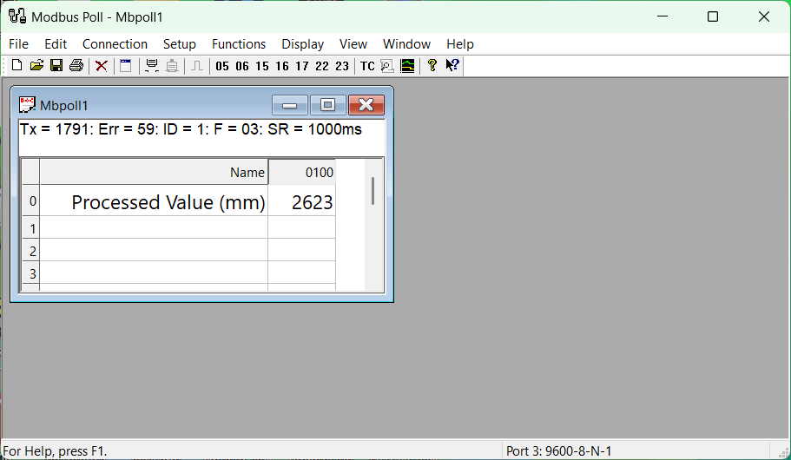Select function 06 write single register
Image resolution: width=791 pixels, height=460 pixels.
click(242, 66)
